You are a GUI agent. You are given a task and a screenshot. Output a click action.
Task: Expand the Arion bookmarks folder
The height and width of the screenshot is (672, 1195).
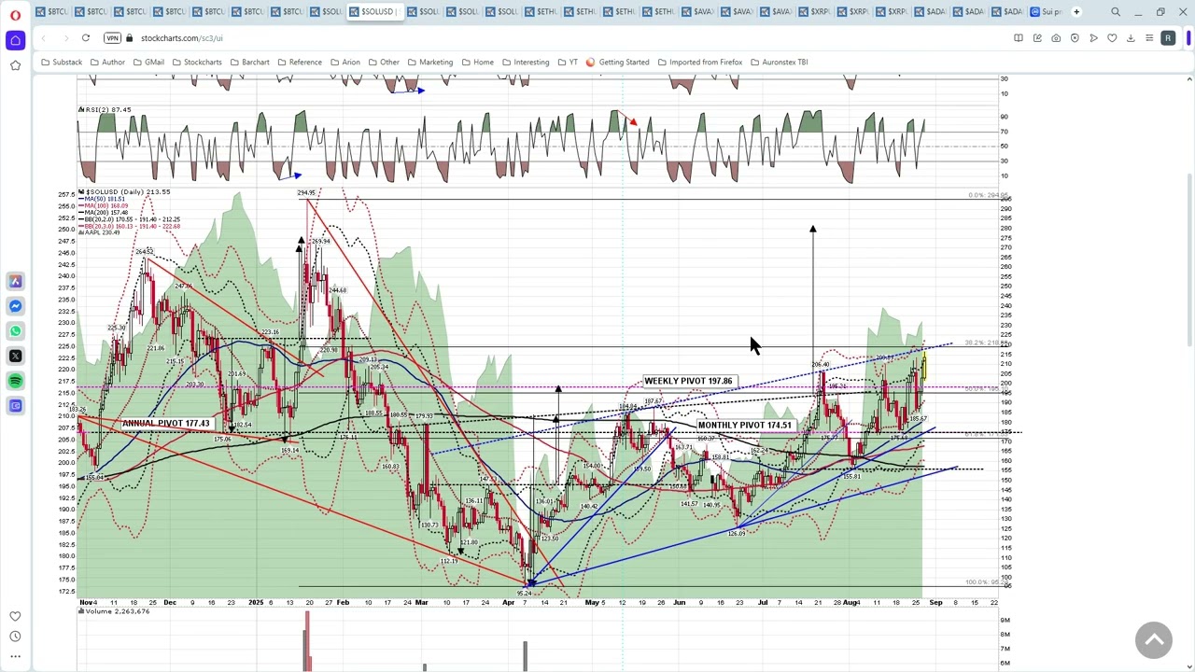345,63
